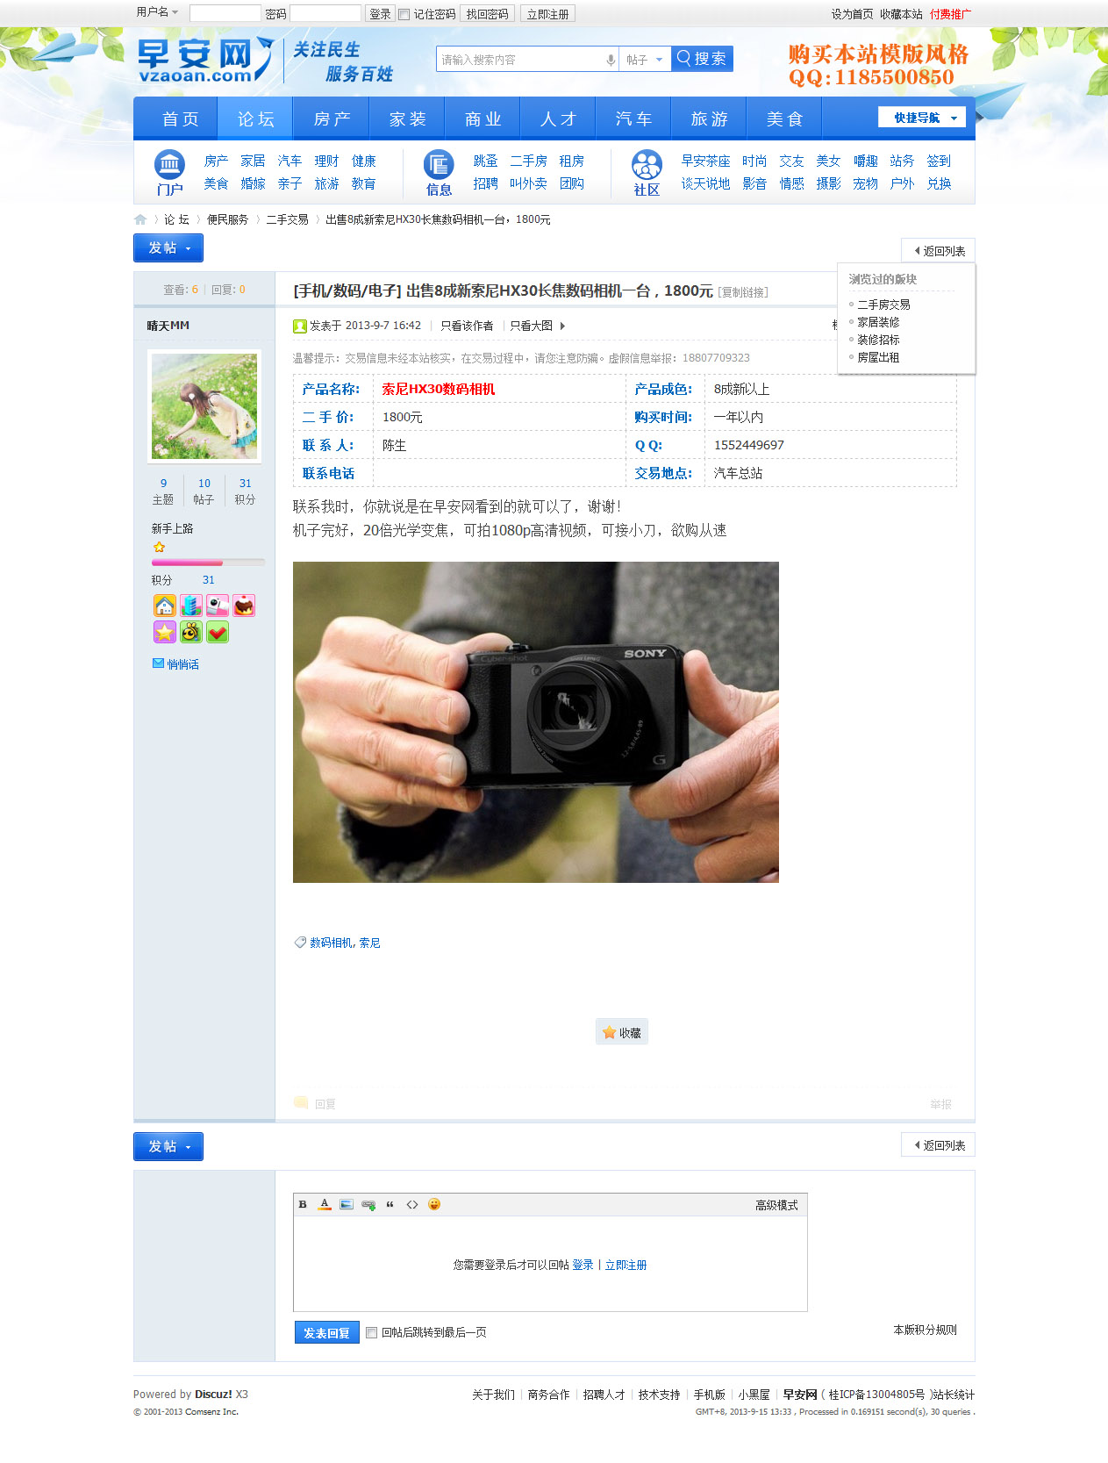The image size is (1108, 1463).
Task: Open 二手房交易 in visited boards list
Action: coord(883,305)
